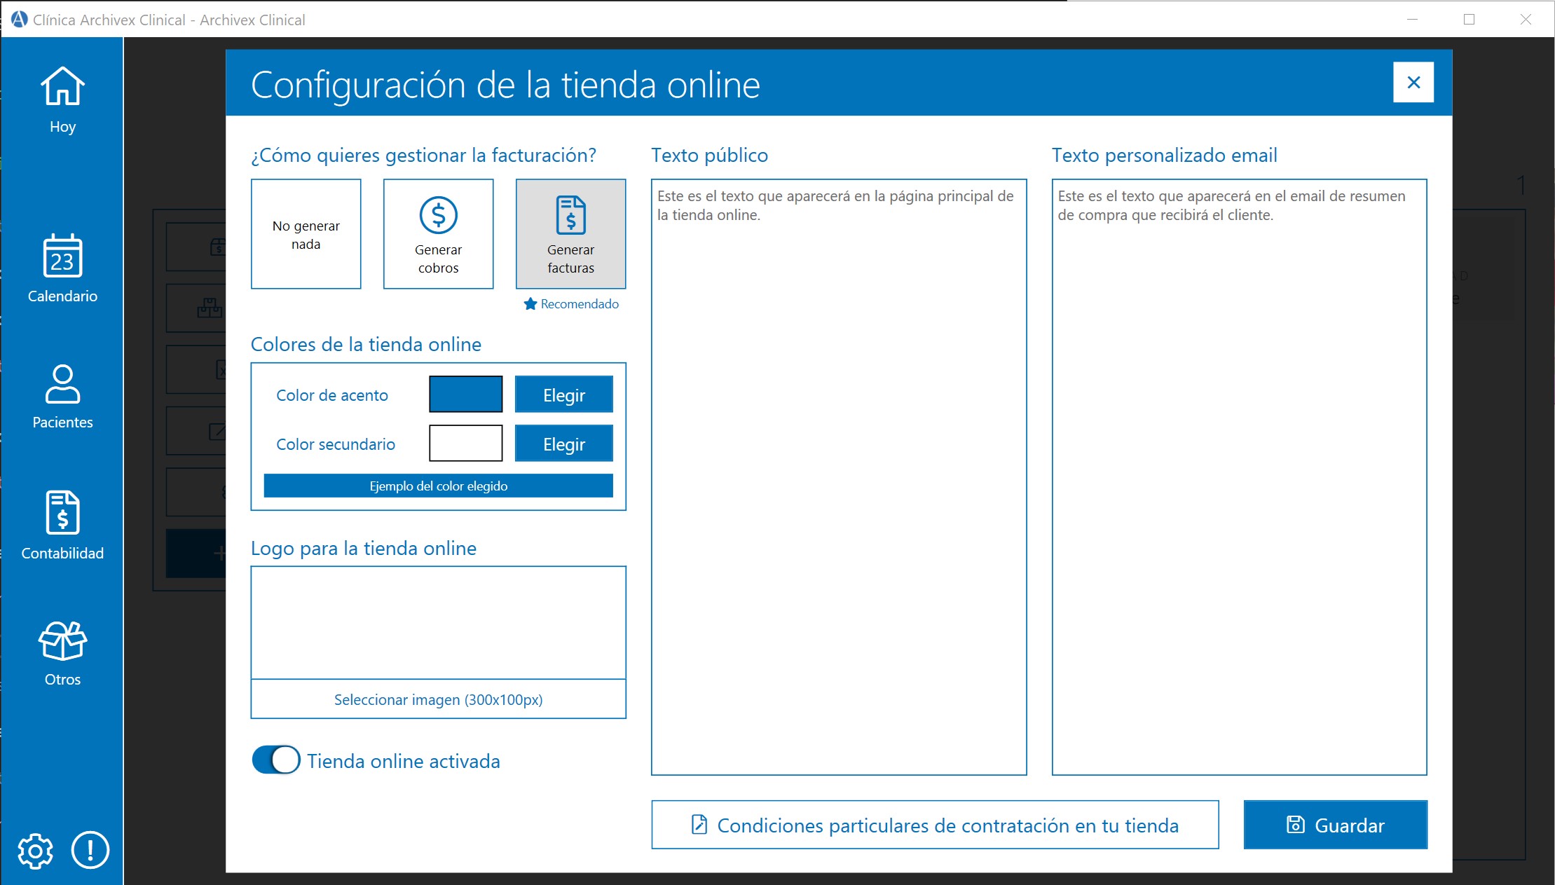This screenshot has height=885, width=1555.
Task: Click the Ejemplo del color elegido preview bar
Action: pyautogui.click(x=438, y=485)
